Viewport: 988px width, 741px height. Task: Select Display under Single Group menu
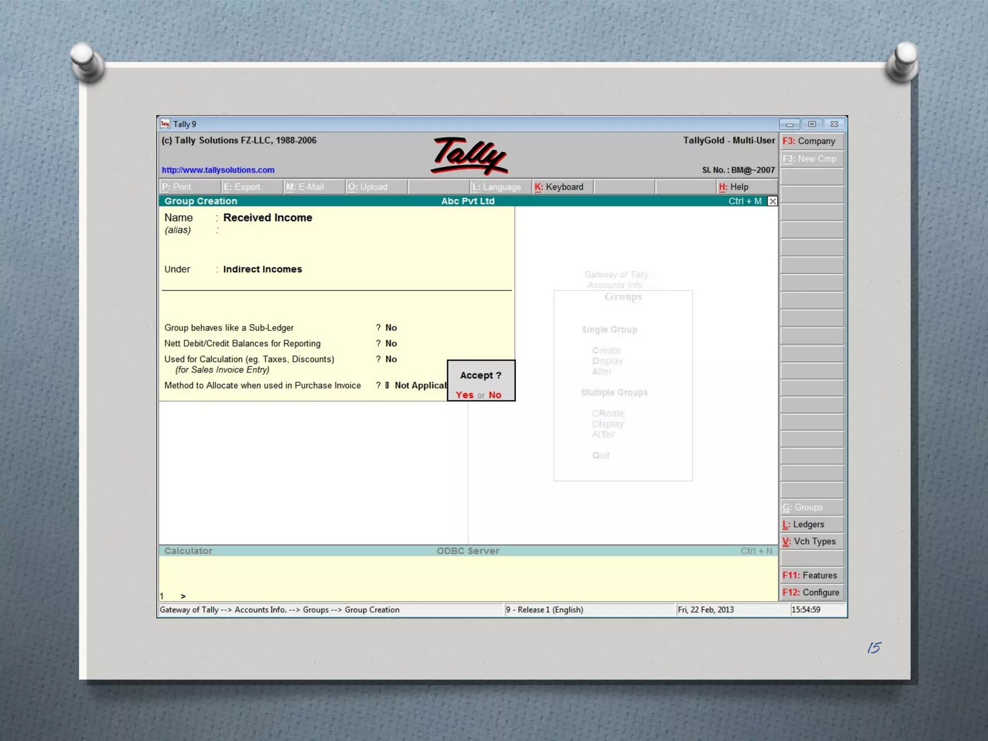coord(607,361)
